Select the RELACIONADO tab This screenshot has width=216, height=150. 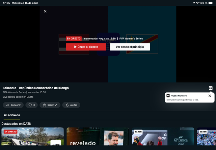click(x=12, y=115)
